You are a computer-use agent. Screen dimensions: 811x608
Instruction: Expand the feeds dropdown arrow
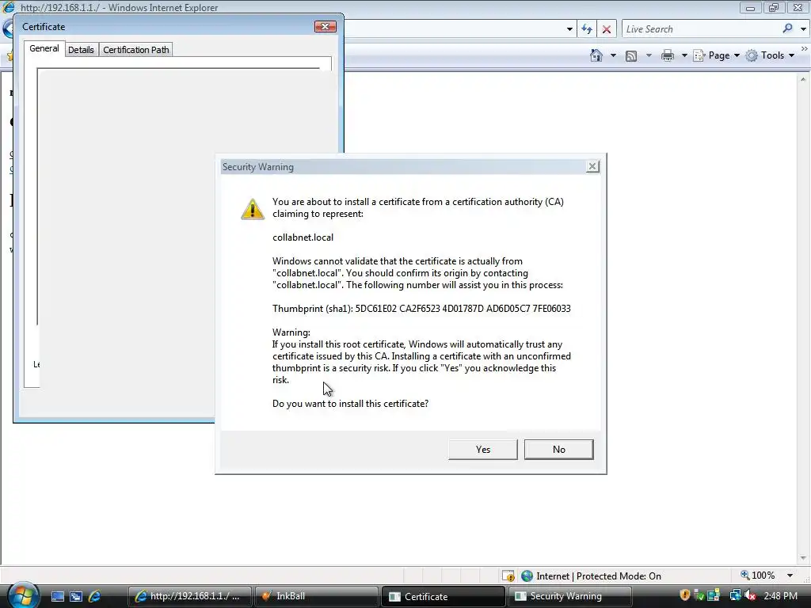coord(649,55)
